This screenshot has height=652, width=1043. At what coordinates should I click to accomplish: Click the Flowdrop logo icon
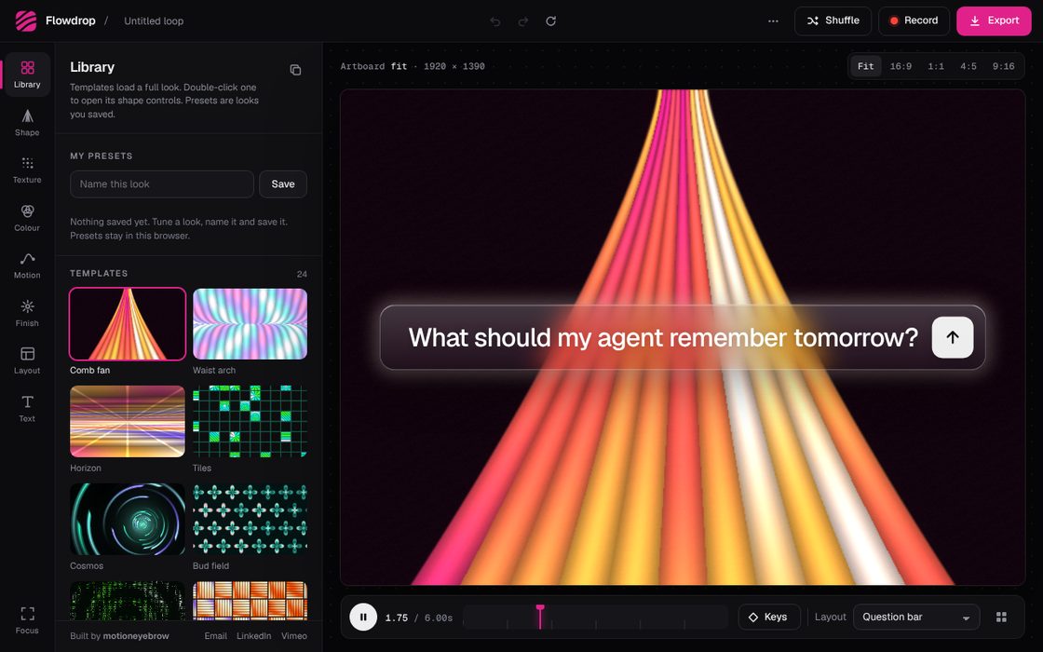coord(26,21)
